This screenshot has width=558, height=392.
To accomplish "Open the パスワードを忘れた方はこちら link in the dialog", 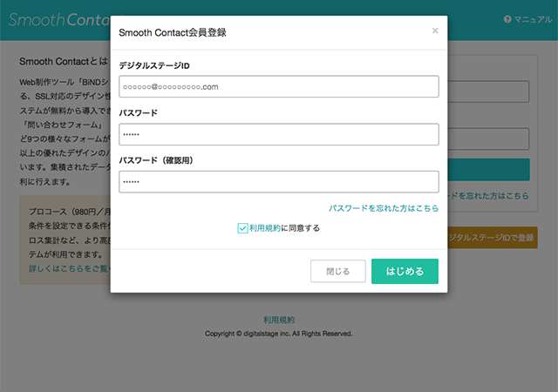I will pos(384,208).
